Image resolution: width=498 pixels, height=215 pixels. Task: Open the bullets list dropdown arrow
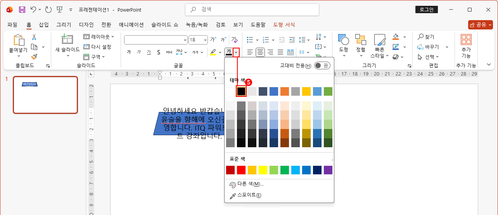pos(256,40)
